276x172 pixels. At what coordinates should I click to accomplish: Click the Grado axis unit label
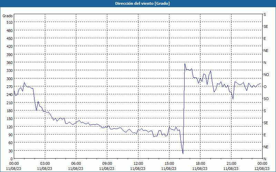pyautogui.click(x=8, y=16)
